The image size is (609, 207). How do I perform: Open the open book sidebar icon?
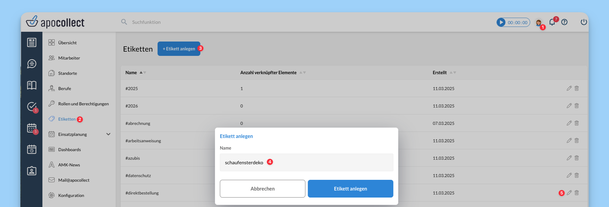click(x=32, y=85)
